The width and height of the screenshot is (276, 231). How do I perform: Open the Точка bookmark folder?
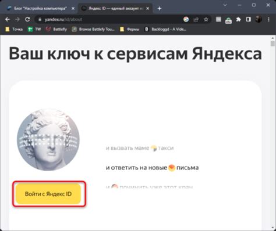click(14, 29)
